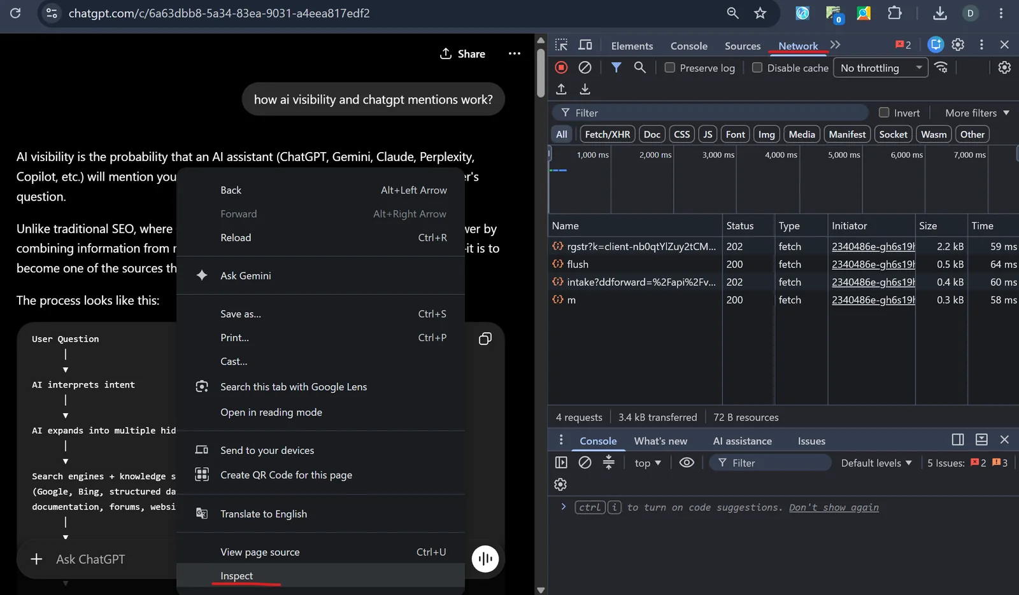Expand the More filters dropdown
The image size is (1019, 595).
click(977, 113)
